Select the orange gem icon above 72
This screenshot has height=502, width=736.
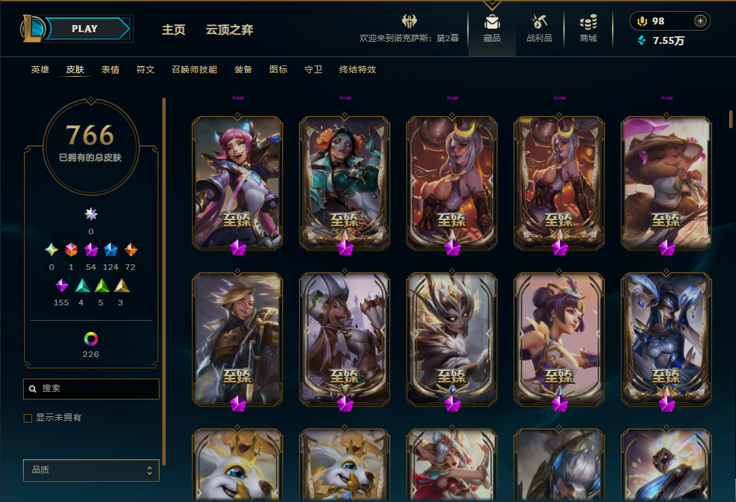pyautogui.click(x=130, y=250)
